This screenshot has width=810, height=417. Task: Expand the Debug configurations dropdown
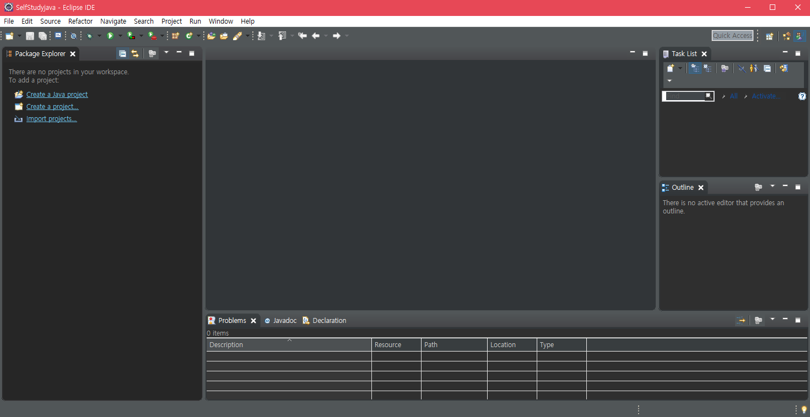click(x=99, y=36)
